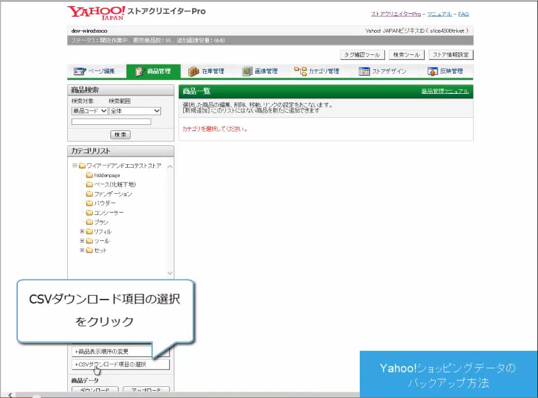Viewport: 538px width, 398px height.
Task: Click the 在庫管理 boxes icon
Action: (x=194, y=72)
